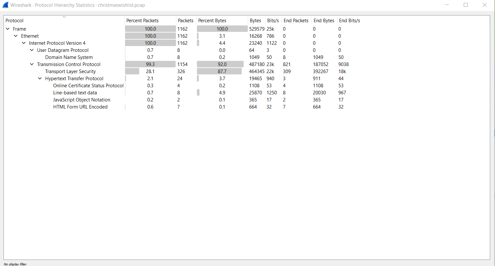
Task: Click the HTTP bytes value 19465
Action: pyautogui.click(x=256, y=79)
